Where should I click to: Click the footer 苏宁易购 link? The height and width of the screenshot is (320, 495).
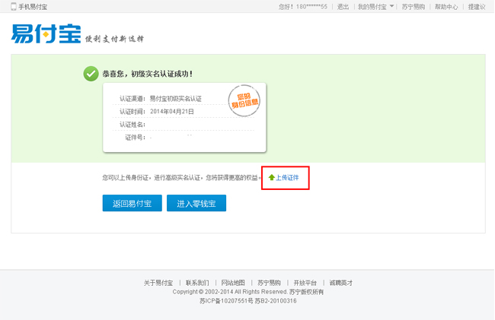pyautogui.click(x=269, y=283)
